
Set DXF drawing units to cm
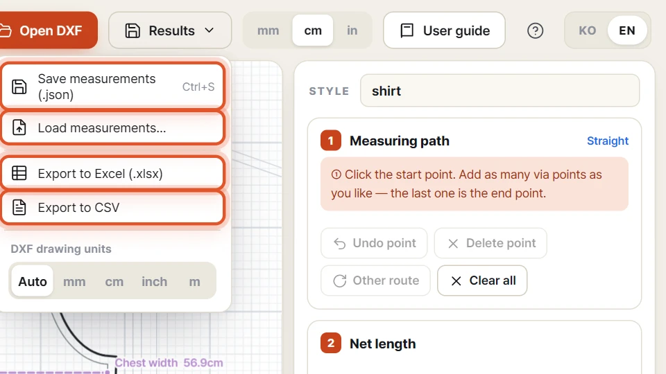point(114,281)
